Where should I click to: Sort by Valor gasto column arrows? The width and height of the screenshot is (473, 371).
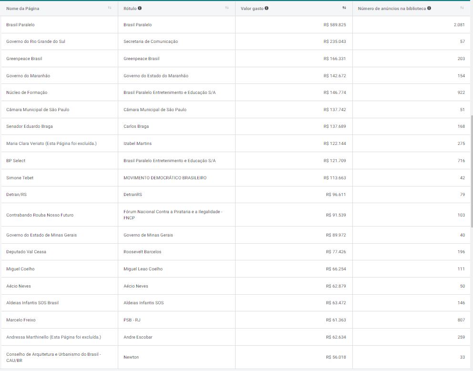point(344,8)
